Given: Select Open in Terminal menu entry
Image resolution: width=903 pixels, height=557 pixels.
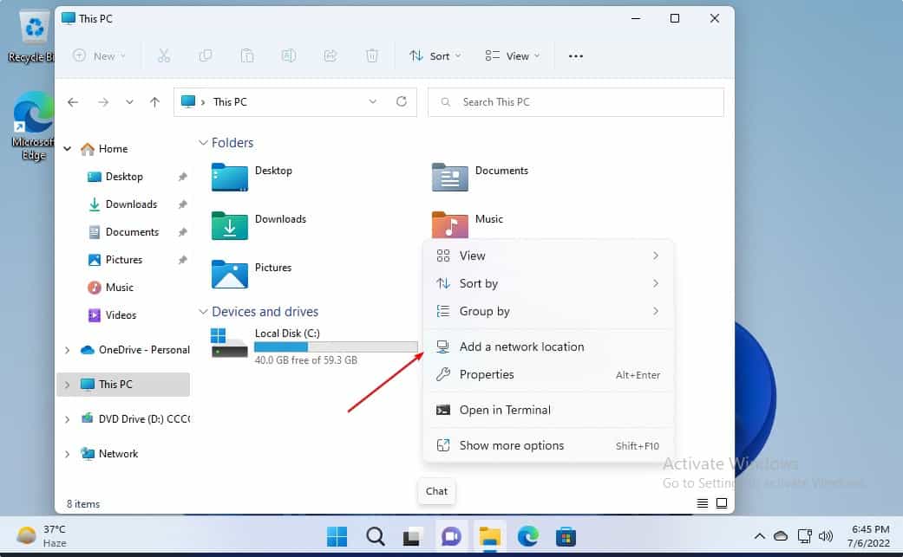Looking at the screenshot, I should tap(505, 410).
